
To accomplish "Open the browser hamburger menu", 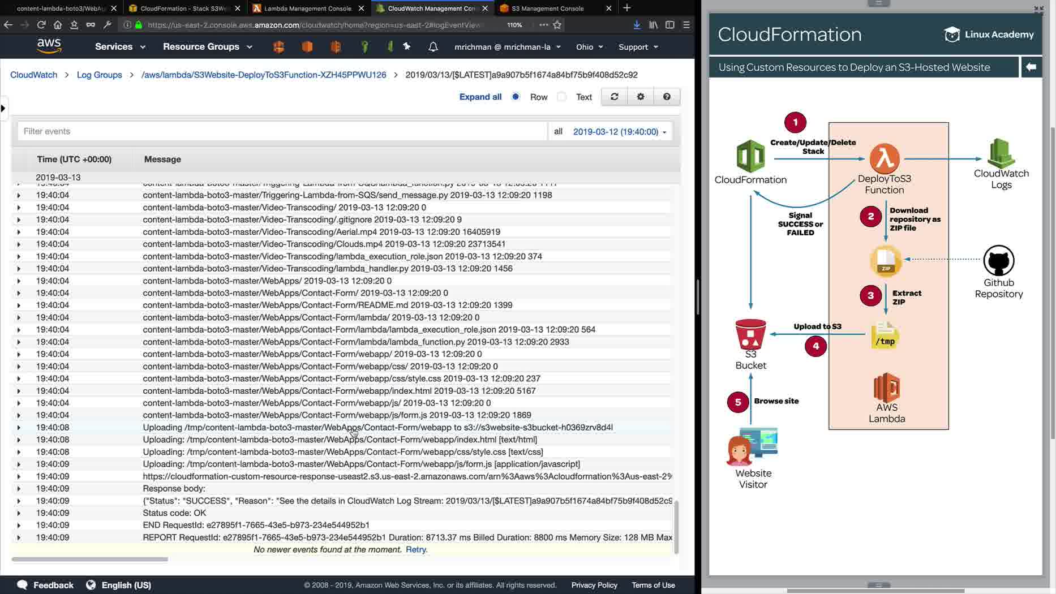I will coord(686,25).
